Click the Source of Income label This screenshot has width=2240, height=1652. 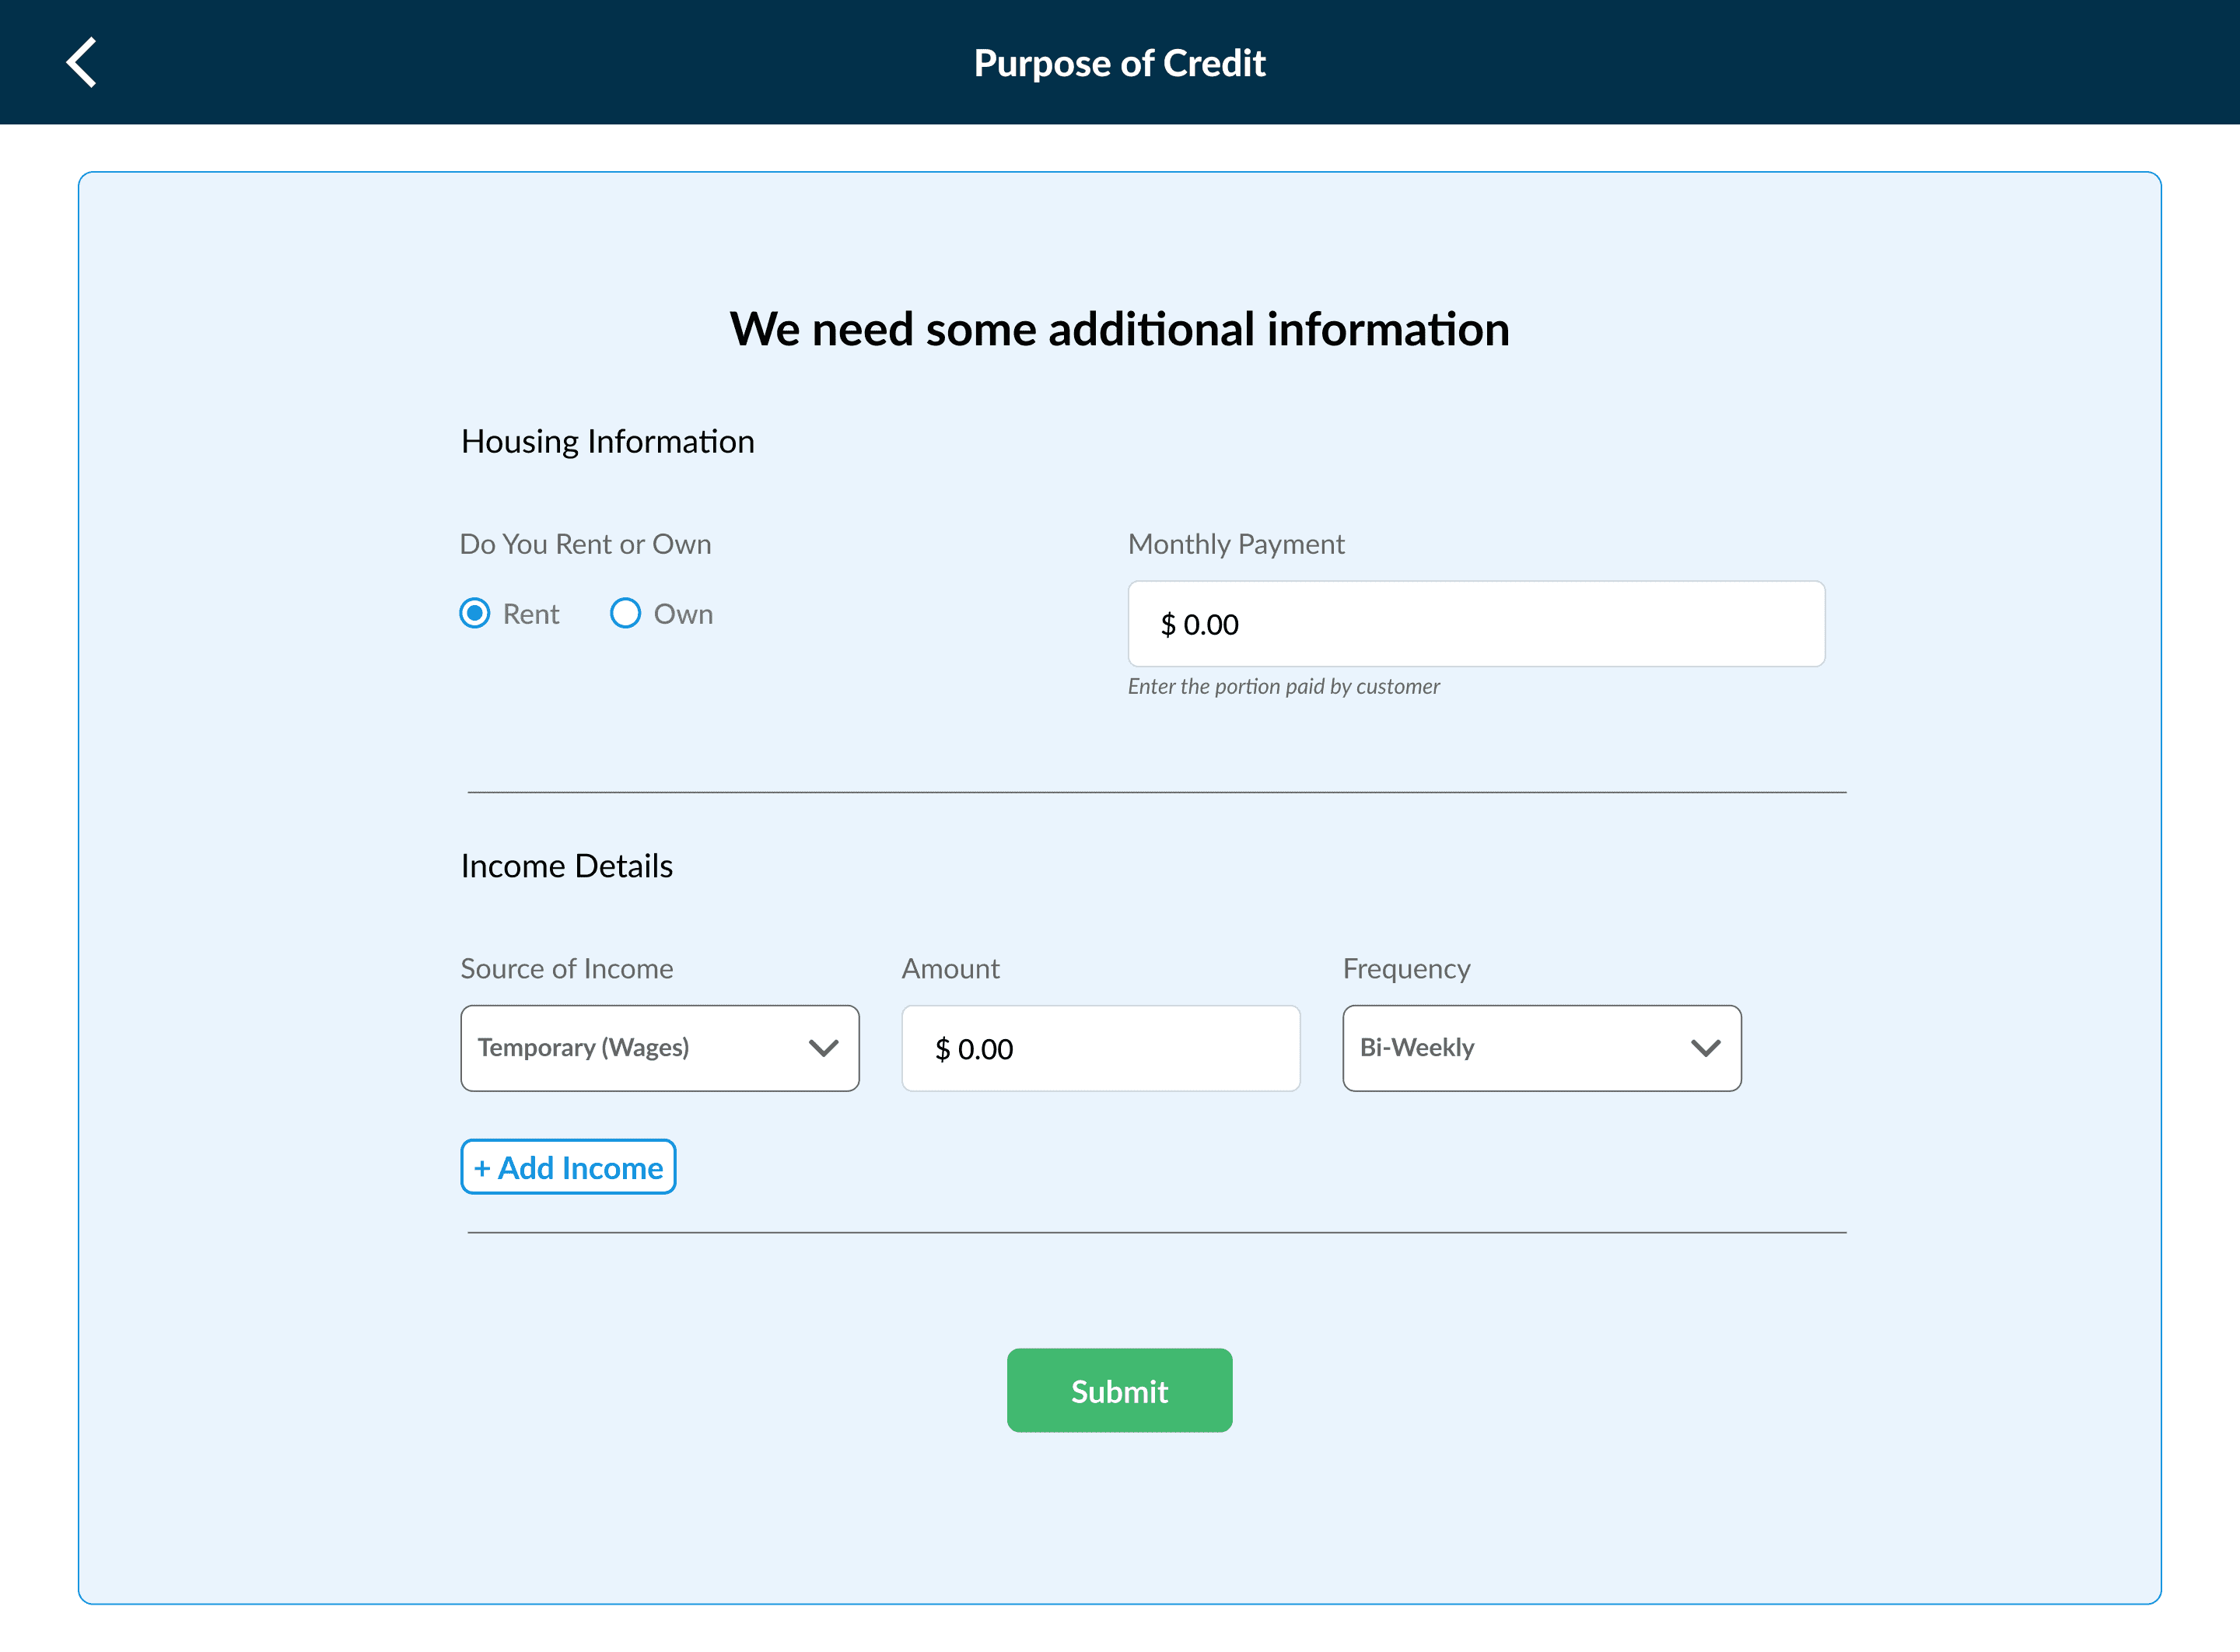(x=566, y=968)
